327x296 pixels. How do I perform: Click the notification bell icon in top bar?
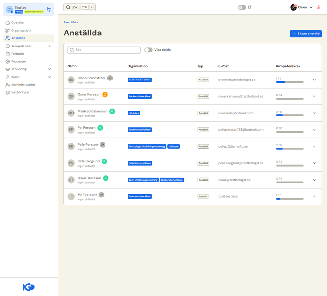point(249,7)
